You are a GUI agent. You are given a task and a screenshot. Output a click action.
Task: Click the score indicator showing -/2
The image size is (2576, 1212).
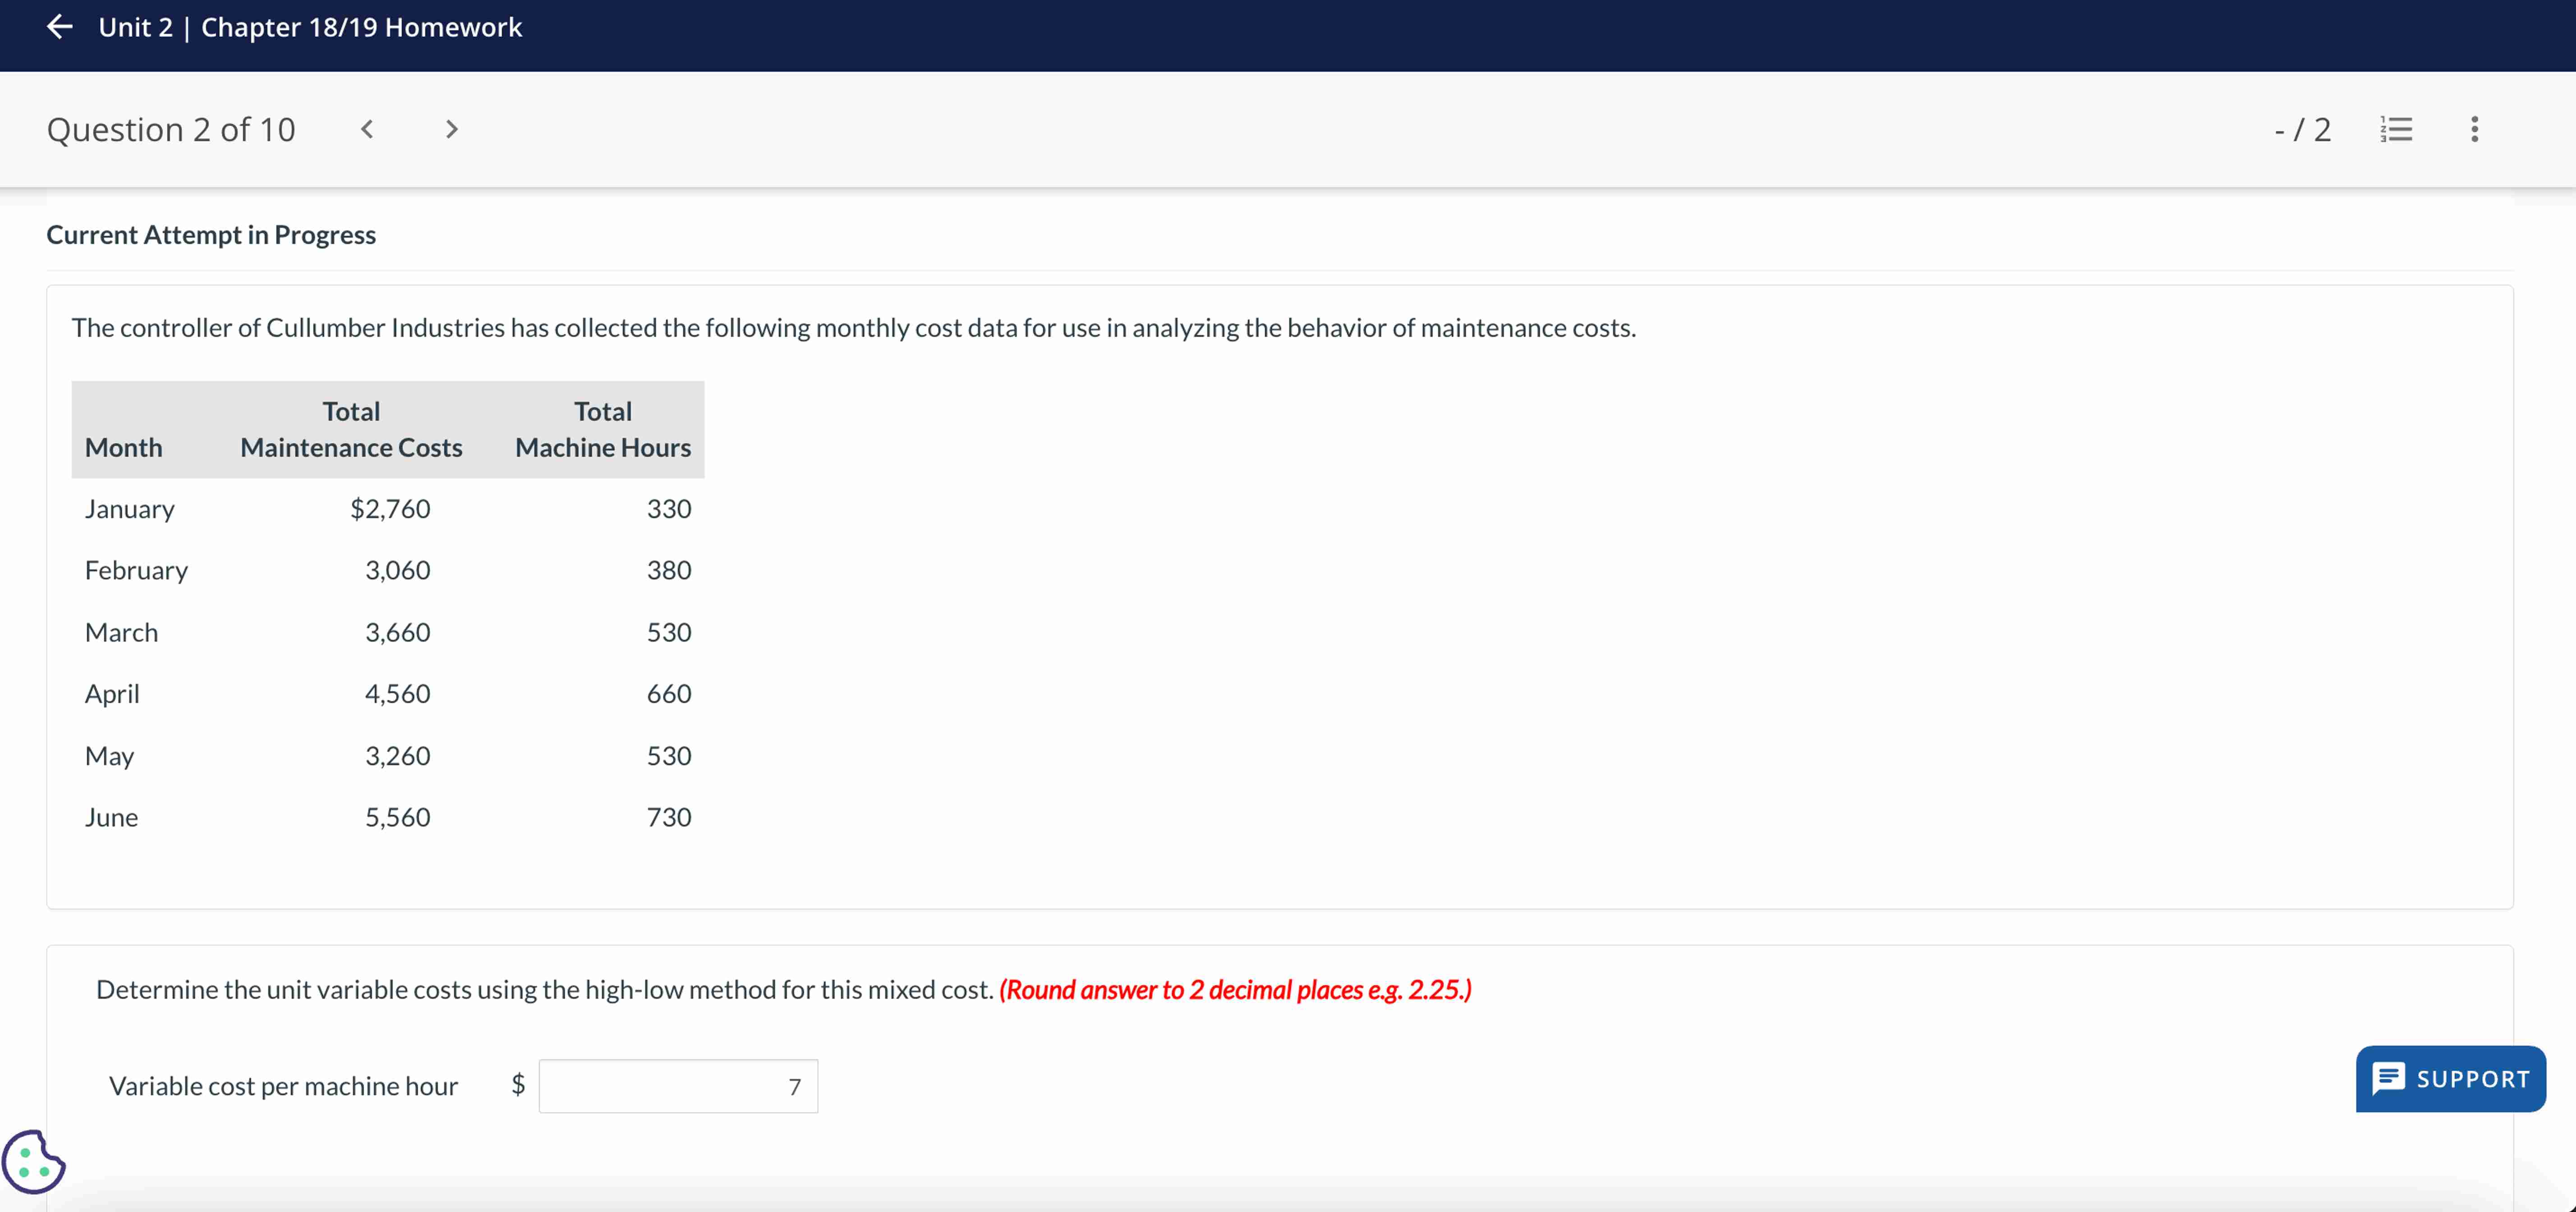pos(2302,129)
